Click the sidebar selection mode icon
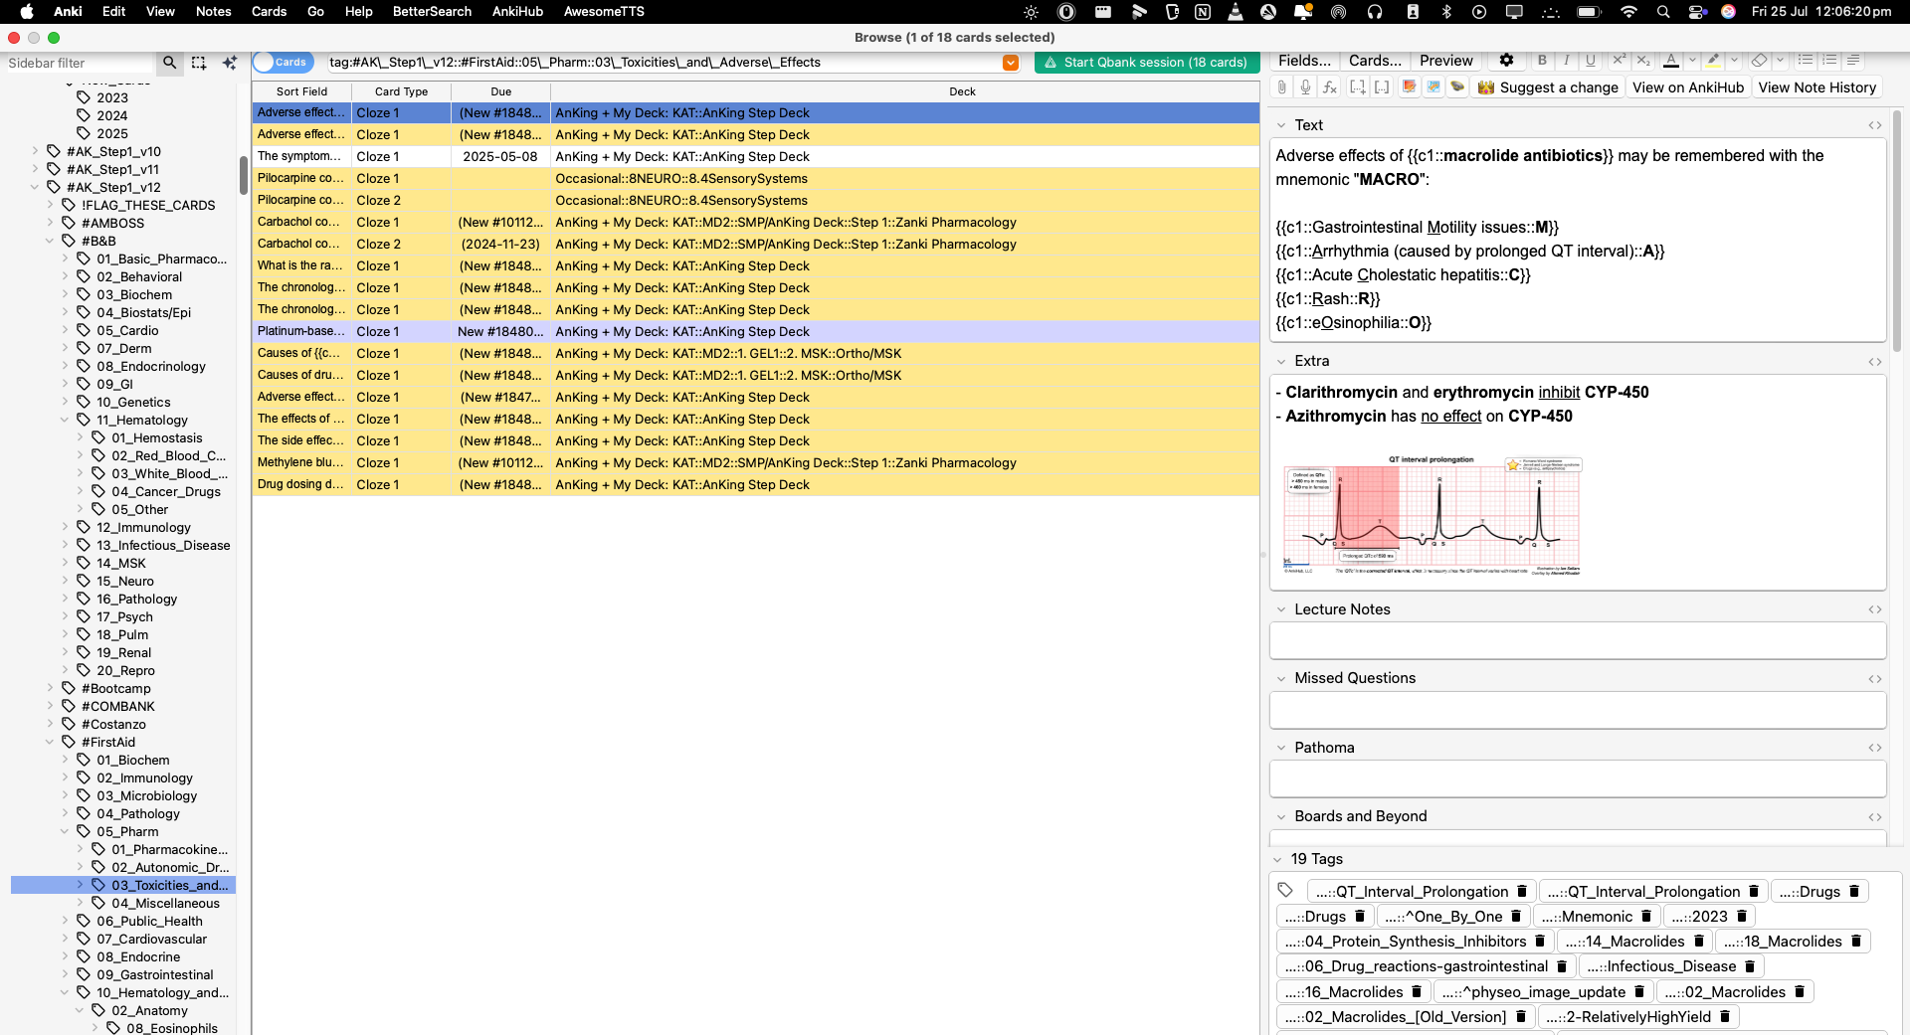 tap(199, 63)
